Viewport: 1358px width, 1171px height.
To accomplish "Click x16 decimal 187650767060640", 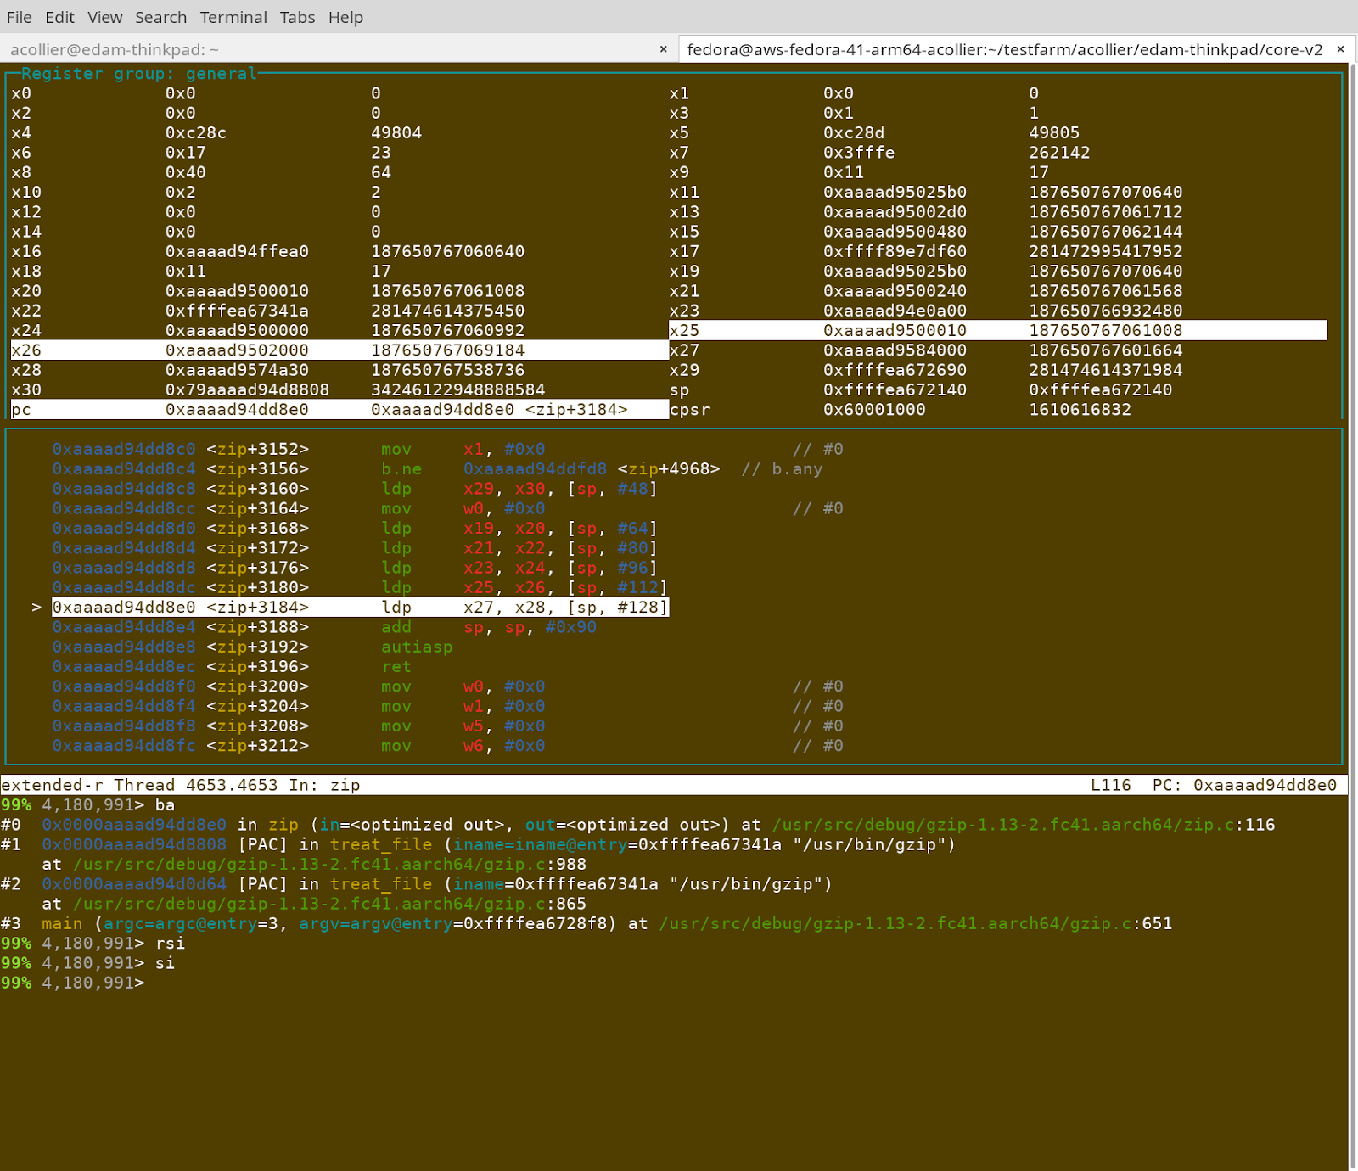I will (447, 251).
